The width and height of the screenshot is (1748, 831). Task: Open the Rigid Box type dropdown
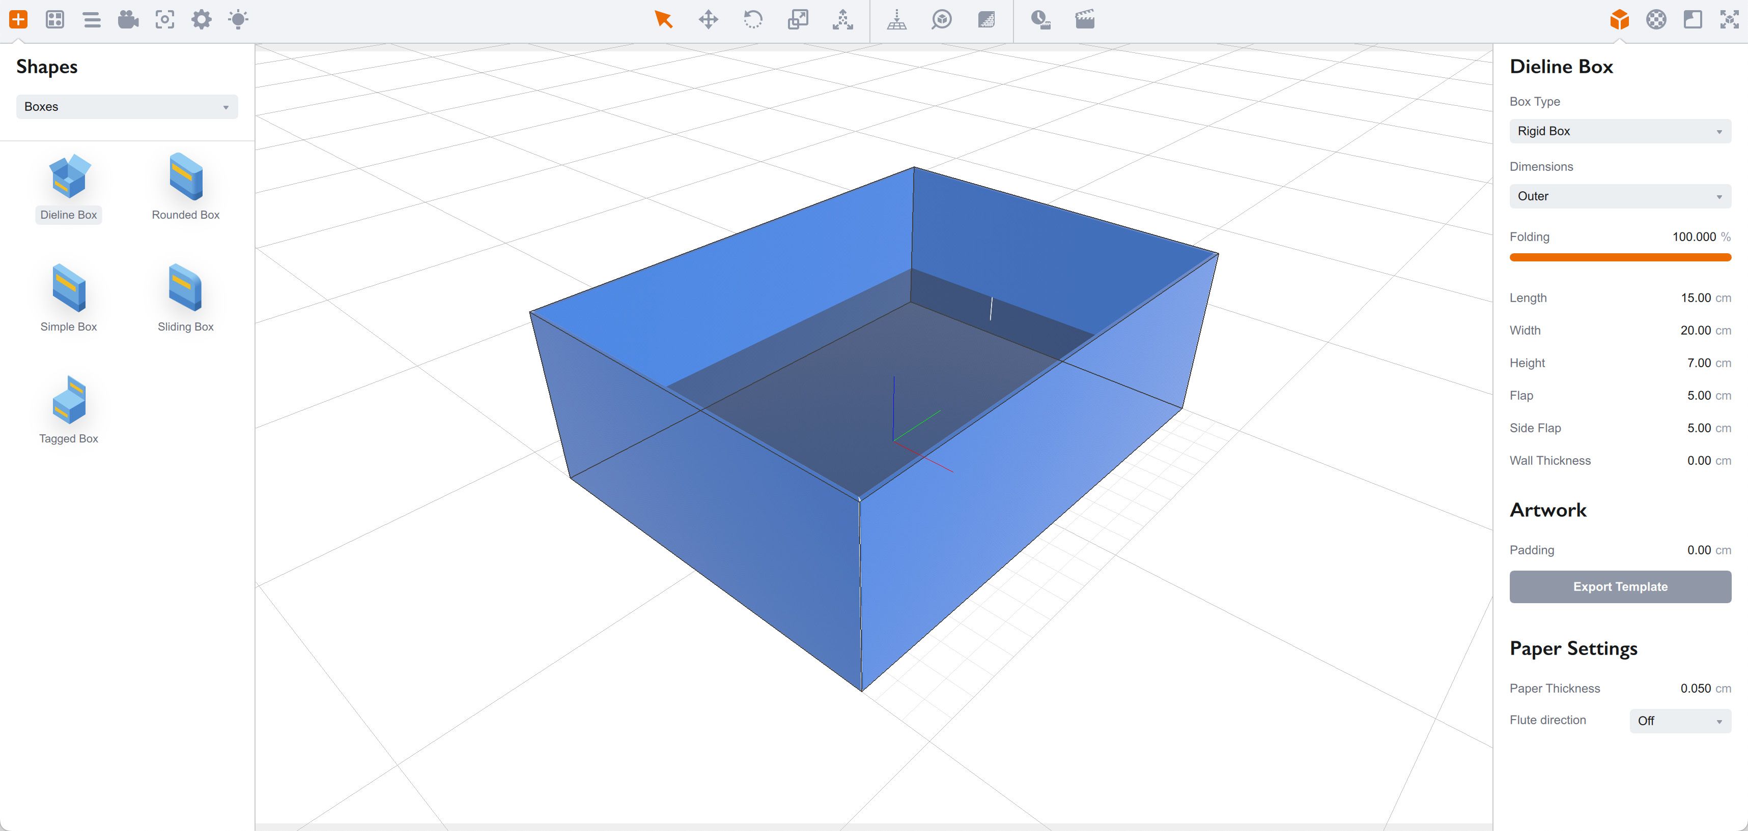tap(1620, 131)
